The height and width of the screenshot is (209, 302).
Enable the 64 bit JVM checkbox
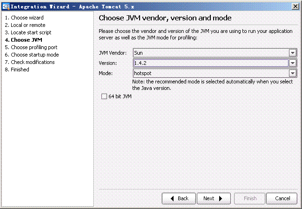104,96
